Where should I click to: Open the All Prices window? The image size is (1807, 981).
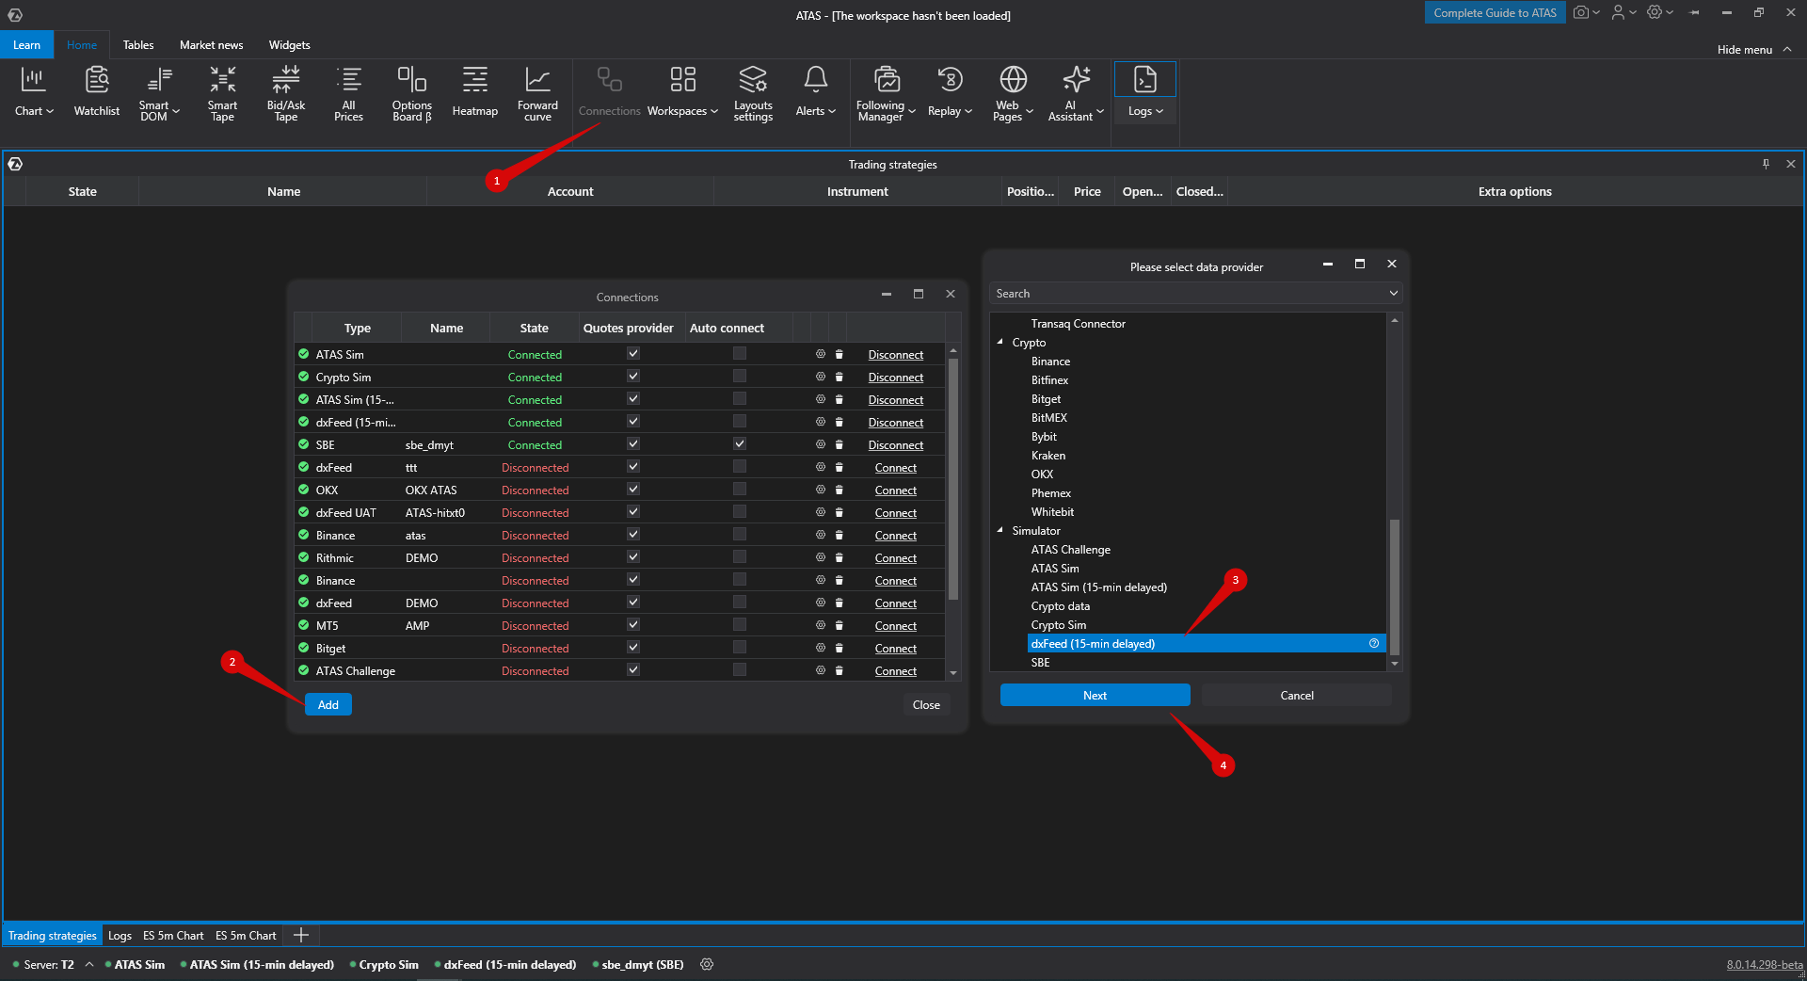348,92
